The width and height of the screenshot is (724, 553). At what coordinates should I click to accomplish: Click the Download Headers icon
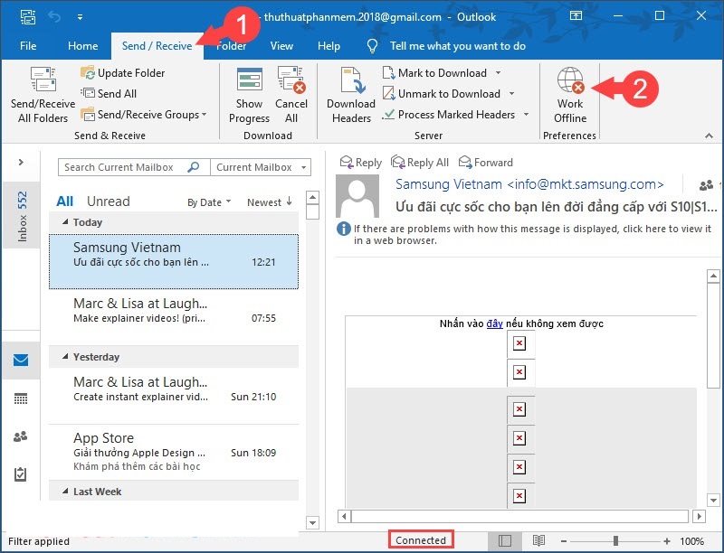[x=352, y=80]
